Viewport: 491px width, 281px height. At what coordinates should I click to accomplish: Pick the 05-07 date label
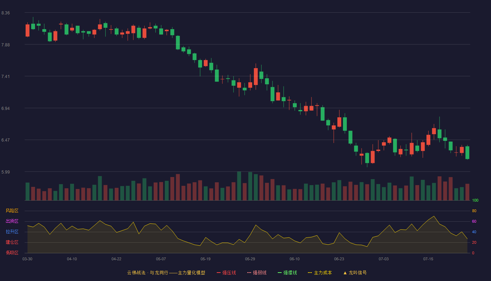[x=161, y=259]
